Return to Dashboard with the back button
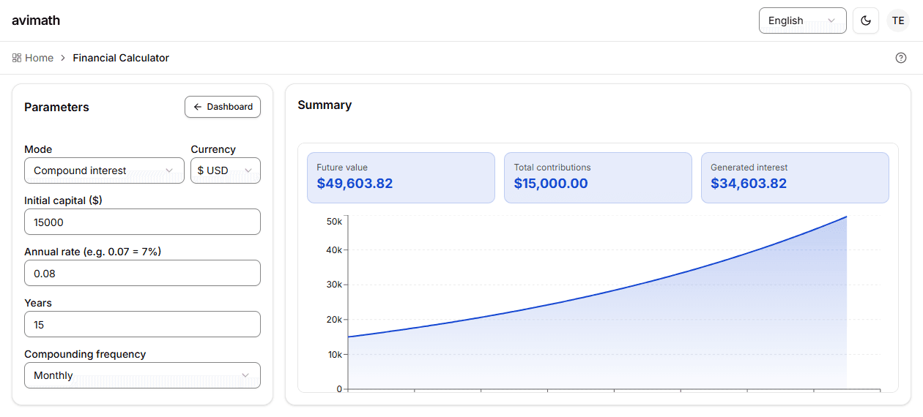Image resolution: width=923 pixels, height=417 pixels. [x=223, y=107]
